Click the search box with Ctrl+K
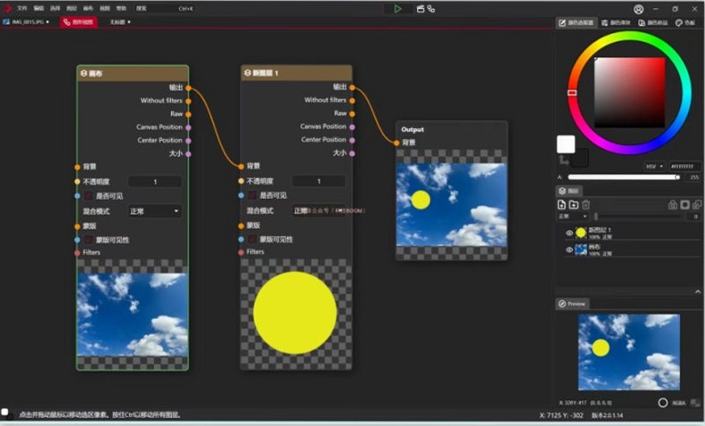Viewport: 705px width, 426px height. click(x=165, y=9)
